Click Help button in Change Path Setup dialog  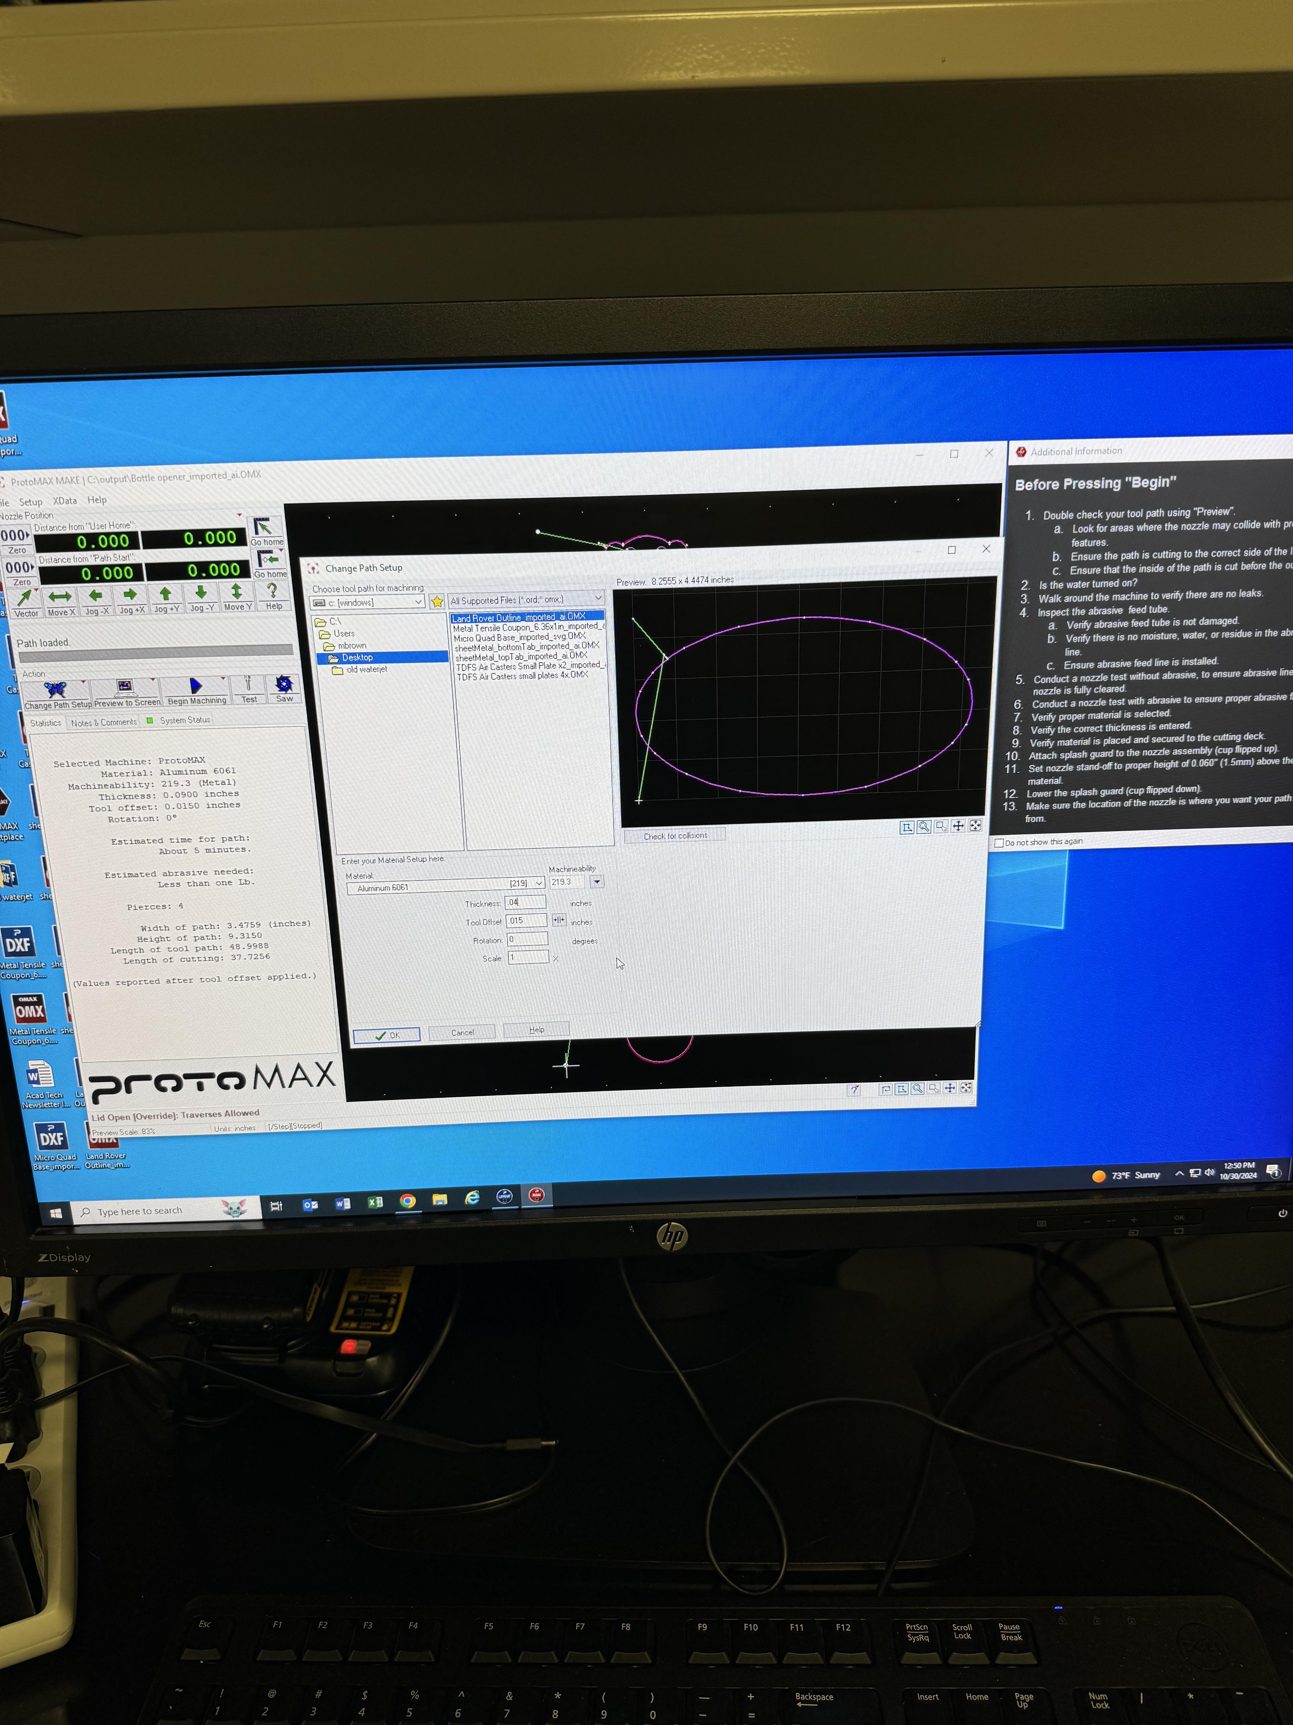(x=536, y=1030)
